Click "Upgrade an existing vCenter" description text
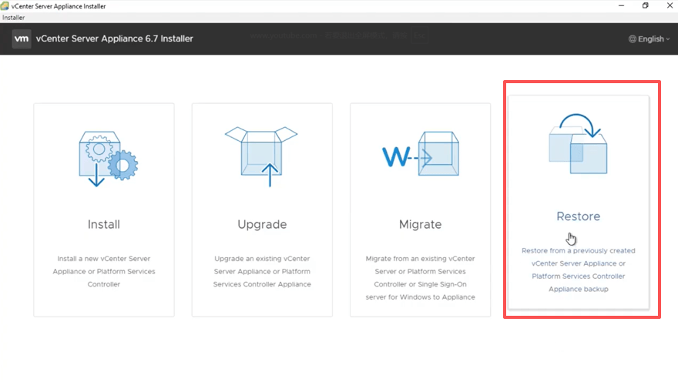 [x=262, y=271]
